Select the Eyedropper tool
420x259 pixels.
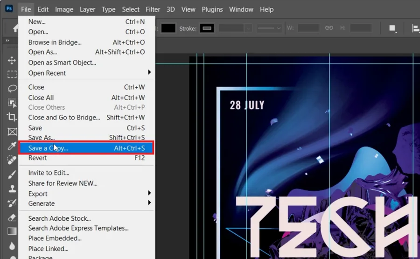12,146
